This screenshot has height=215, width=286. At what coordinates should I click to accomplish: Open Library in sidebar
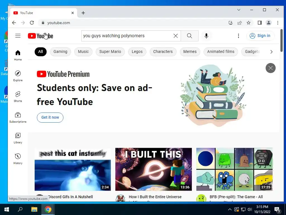click(18, 138)
